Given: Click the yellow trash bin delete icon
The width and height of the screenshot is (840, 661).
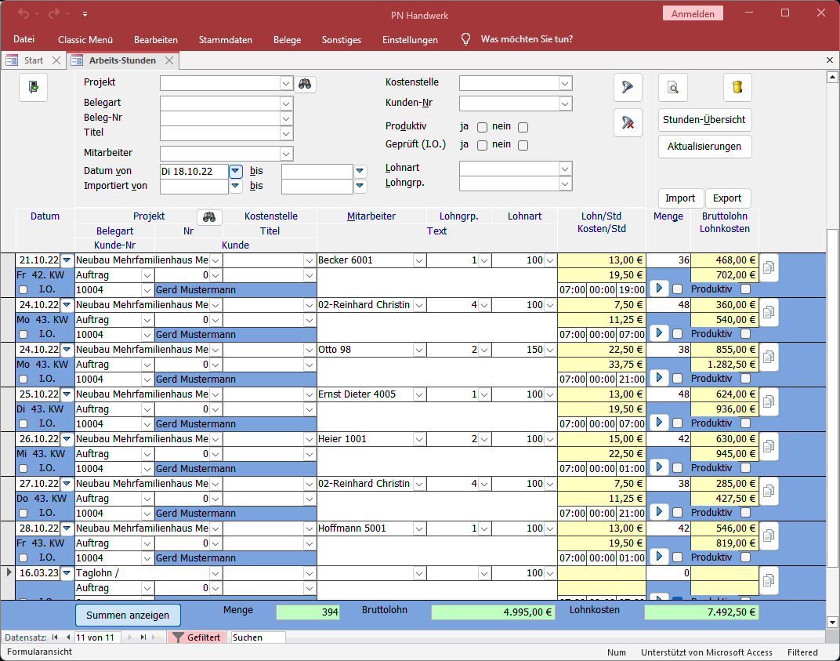Looking at the screenshot, I should click(737, 88).
